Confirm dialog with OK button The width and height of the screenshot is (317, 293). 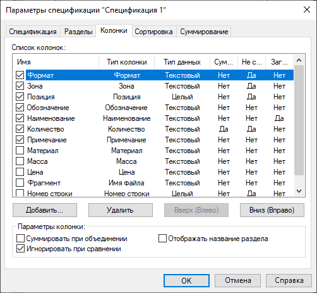pyautogui.click(x=186, y=280)
